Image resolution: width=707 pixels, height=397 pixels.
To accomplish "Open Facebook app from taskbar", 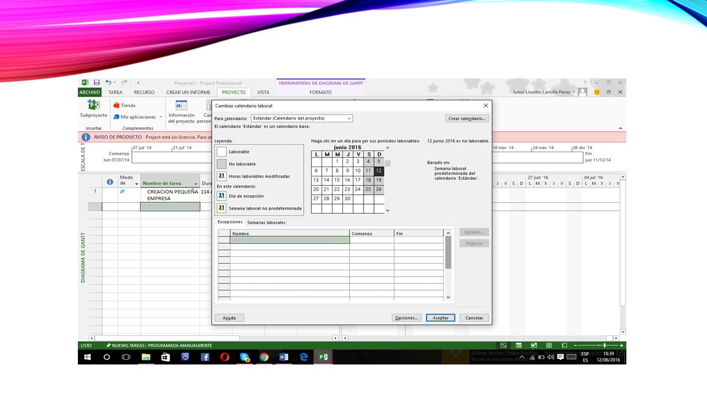I will click(205, 357).
